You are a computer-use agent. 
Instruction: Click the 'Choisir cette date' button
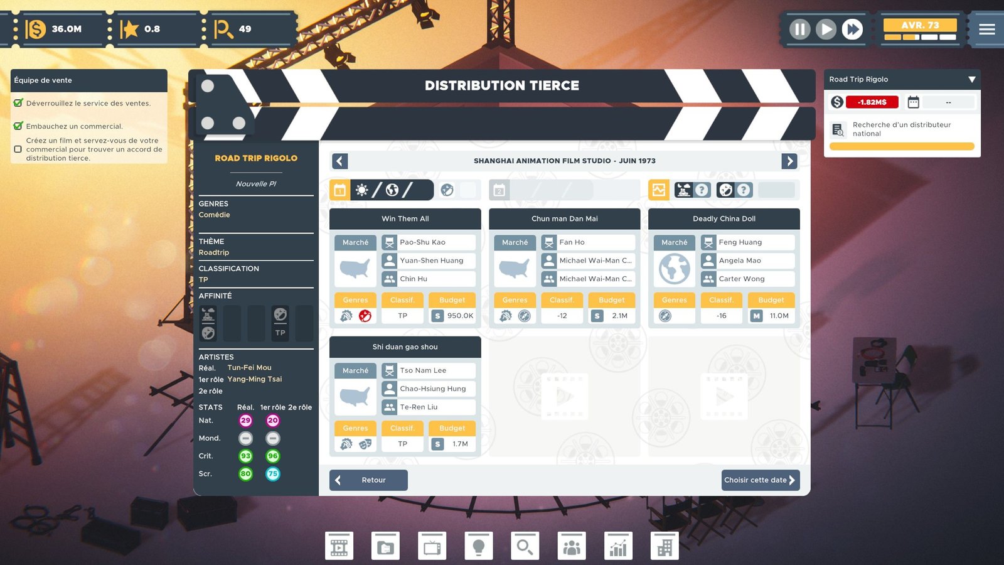(761, 480)
